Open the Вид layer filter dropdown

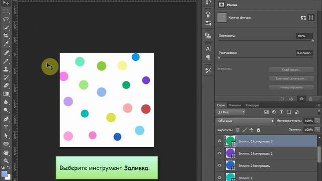[x=231, y=112]
